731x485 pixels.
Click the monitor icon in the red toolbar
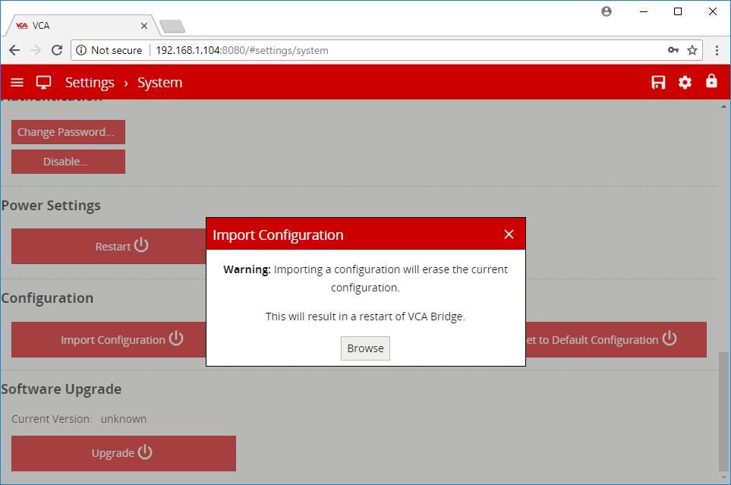tap(43, 82)
